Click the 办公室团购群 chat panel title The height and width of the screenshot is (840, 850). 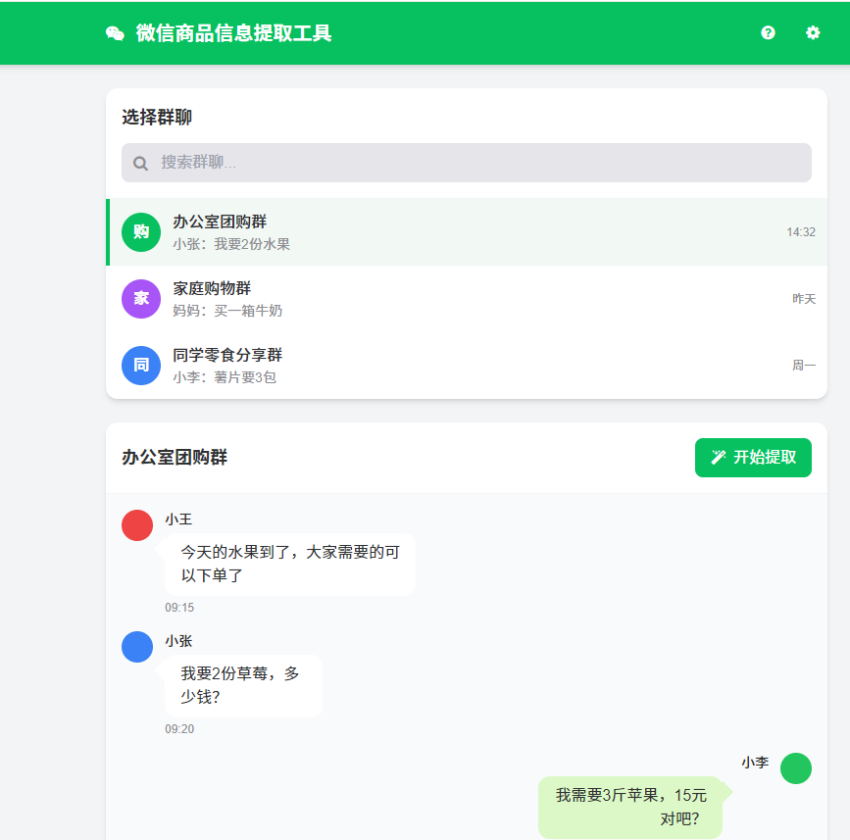[x=175, y=458]
